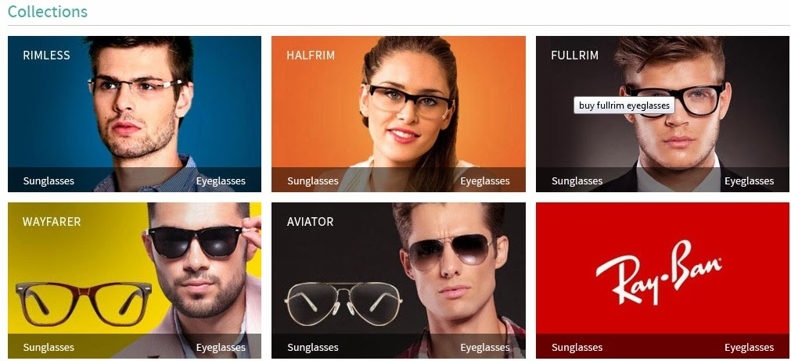Click the Collections heading
This screenshot has height=361, width=791.
(48, 11)
